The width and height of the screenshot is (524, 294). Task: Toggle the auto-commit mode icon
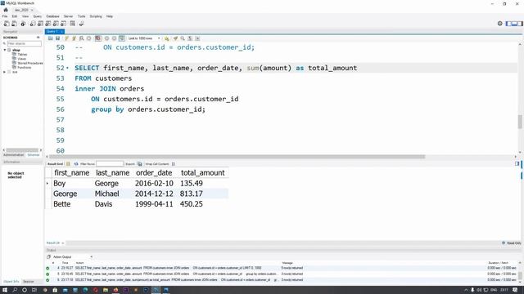[122, 38]
